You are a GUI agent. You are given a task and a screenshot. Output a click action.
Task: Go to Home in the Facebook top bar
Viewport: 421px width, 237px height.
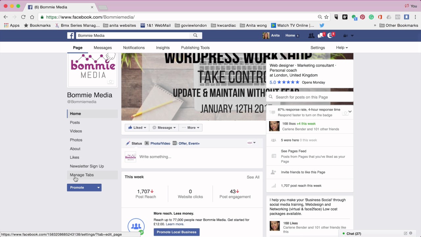click(x=290, y=36)
